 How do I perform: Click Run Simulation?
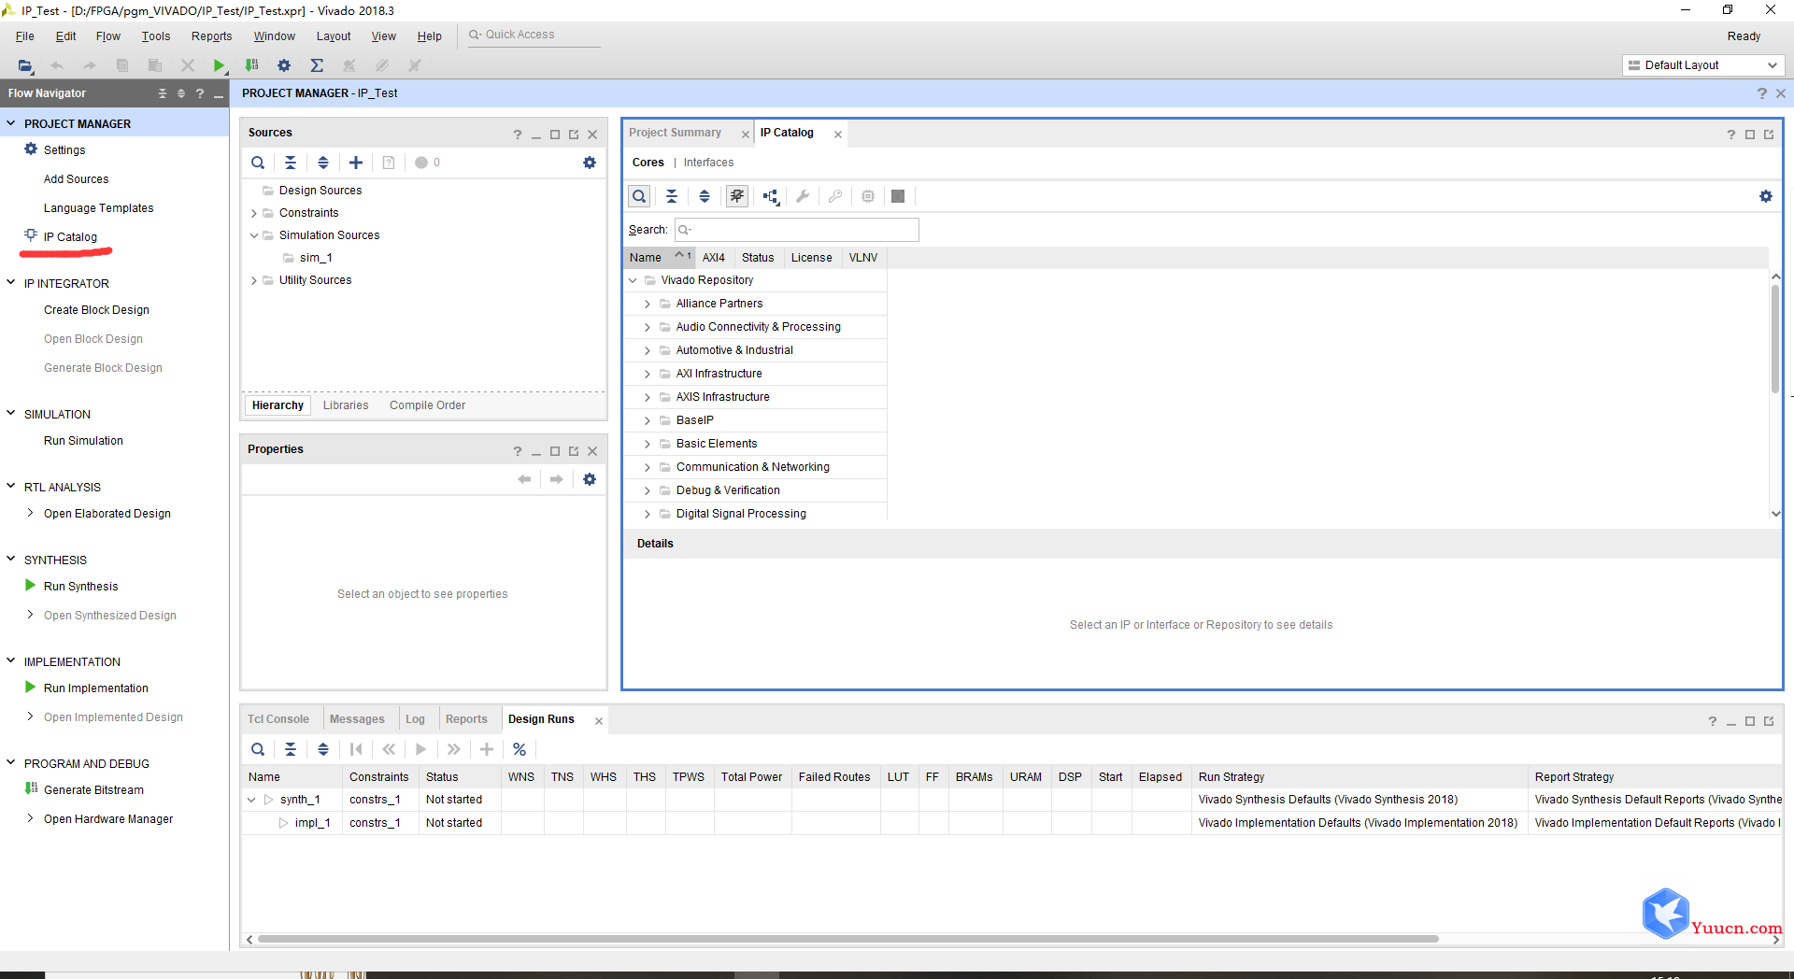click(84, 441)
